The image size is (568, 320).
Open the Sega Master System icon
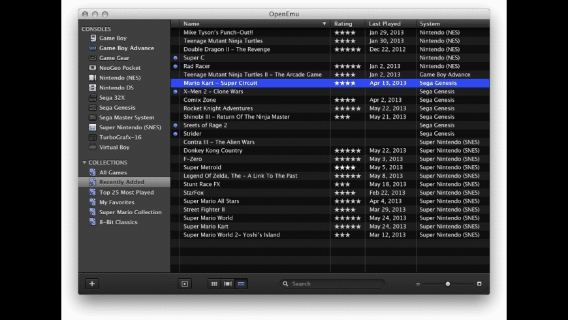(93, 118)
